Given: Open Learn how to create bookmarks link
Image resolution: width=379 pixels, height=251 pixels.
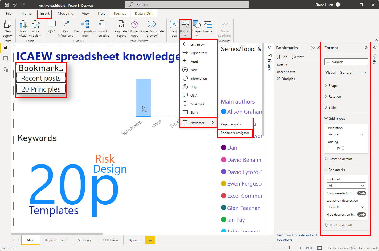Looking at the screenshot, I should (x=297, y=237).
